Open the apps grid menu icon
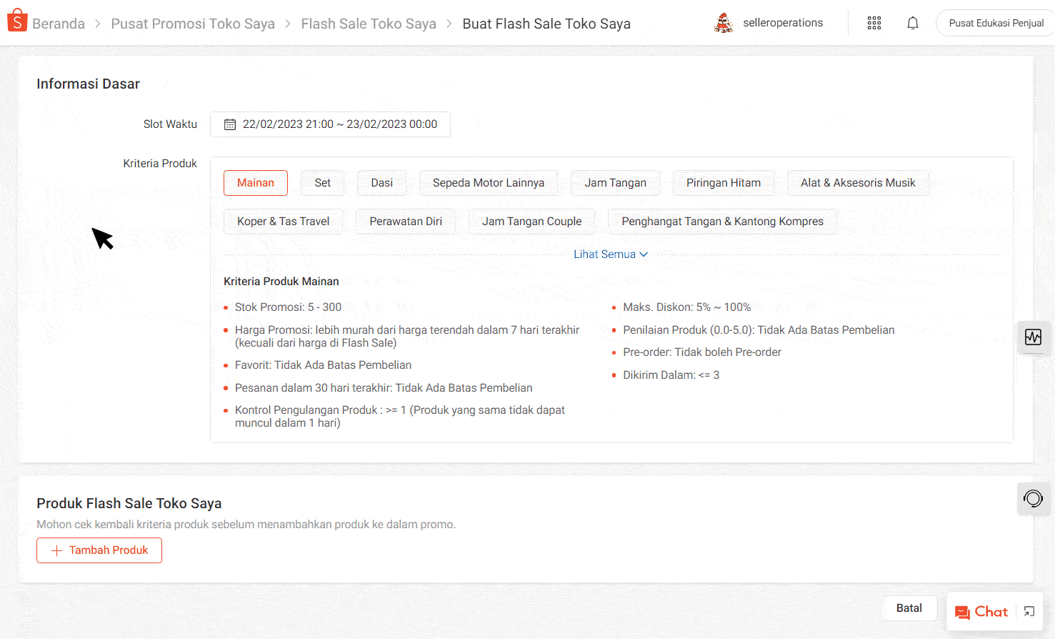 (874, 23)
